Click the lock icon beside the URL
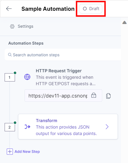This screenshot has height=163, width=128. click(94, 95)
